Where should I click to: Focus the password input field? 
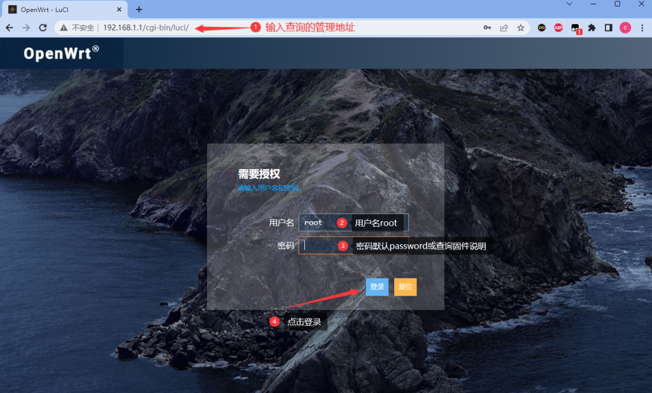(x=353, y=245)
